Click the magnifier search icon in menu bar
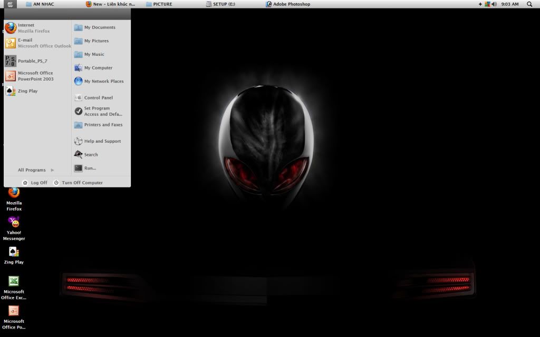This screenshot has height=337, width=540. 529,4
